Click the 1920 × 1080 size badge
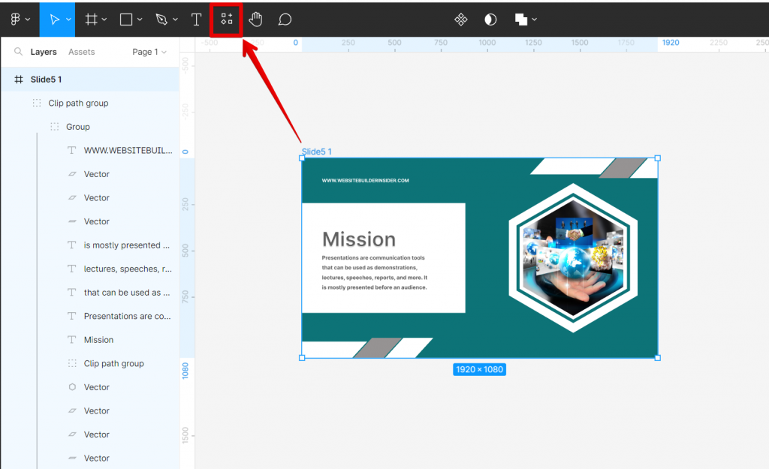Image resolution: width=769 pixels, height=469 pixels. pyautogui.click(x=479, y=369)
